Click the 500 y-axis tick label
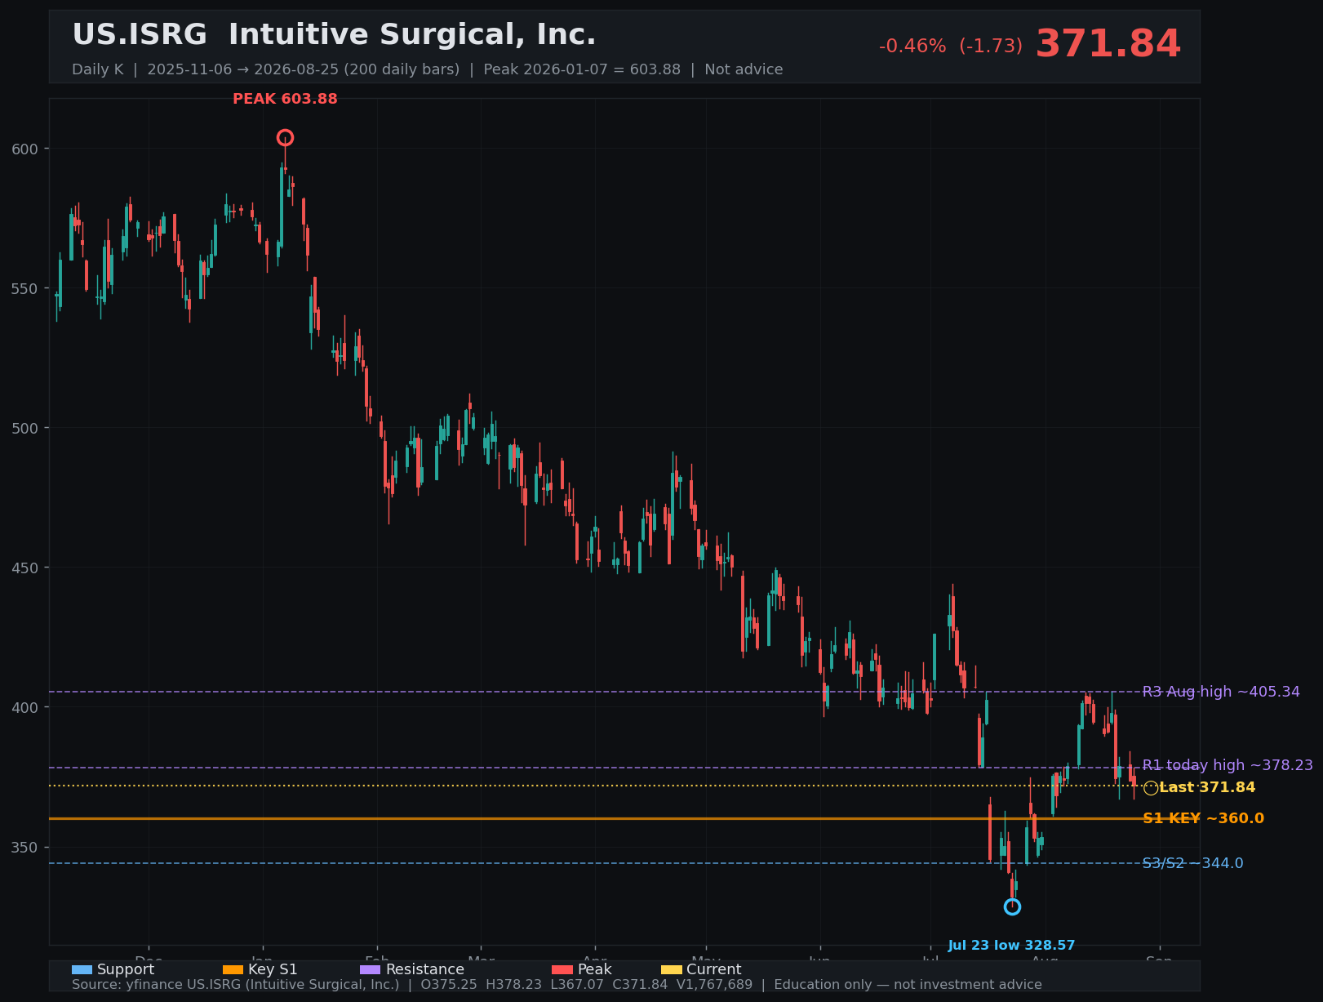1323x1002 pixels. pyautogui.click(x=26, y=428)
